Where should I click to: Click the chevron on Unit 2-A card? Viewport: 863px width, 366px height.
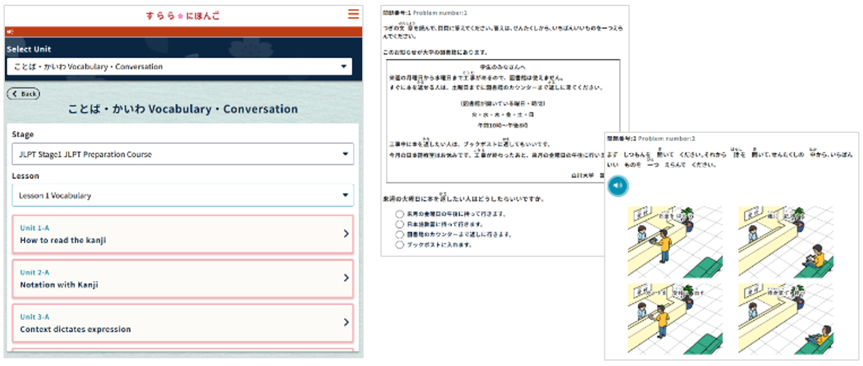(x=346, y=278)
